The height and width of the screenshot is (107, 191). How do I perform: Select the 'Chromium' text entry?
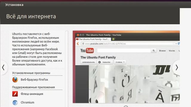[x=27, y=102]
